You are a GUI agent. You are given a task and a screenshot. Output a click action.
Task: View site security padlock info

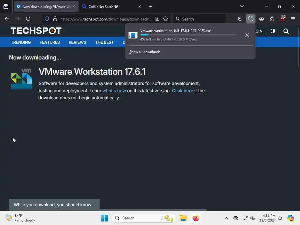(x=55, y=19)
